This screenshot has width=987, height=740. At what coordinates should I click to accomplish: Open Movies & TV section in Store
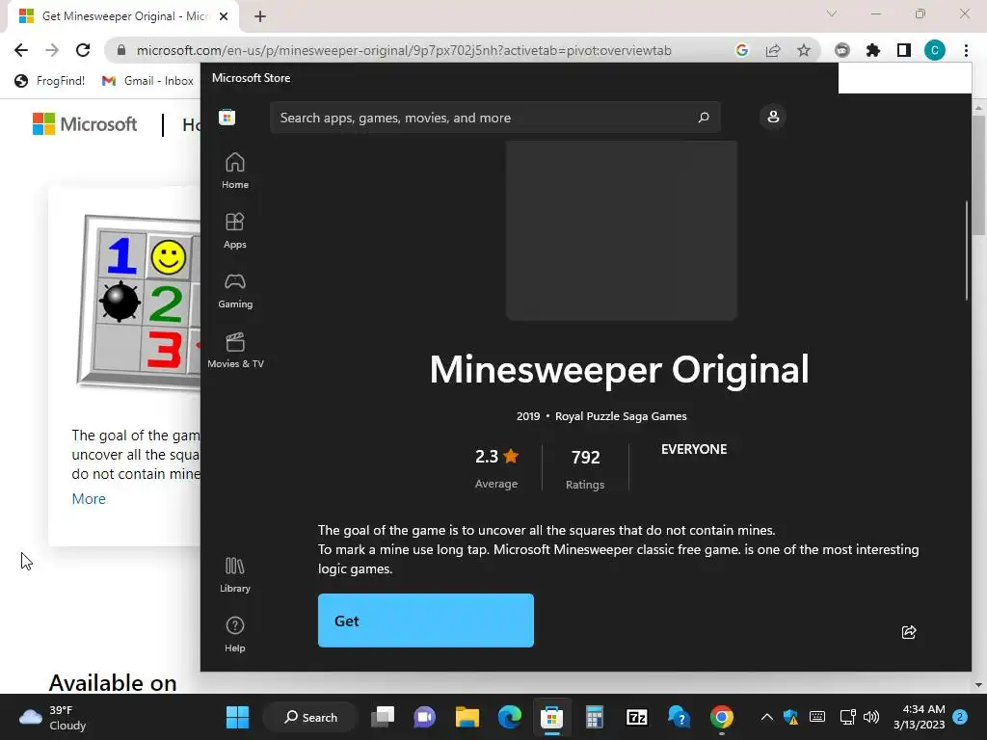[235, 350]
